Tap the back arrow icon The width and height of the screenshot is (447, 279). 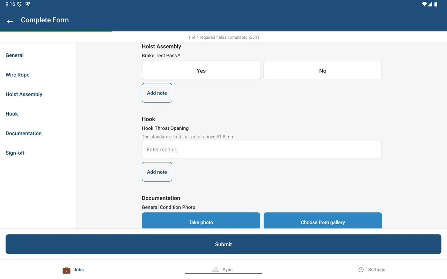10,21
